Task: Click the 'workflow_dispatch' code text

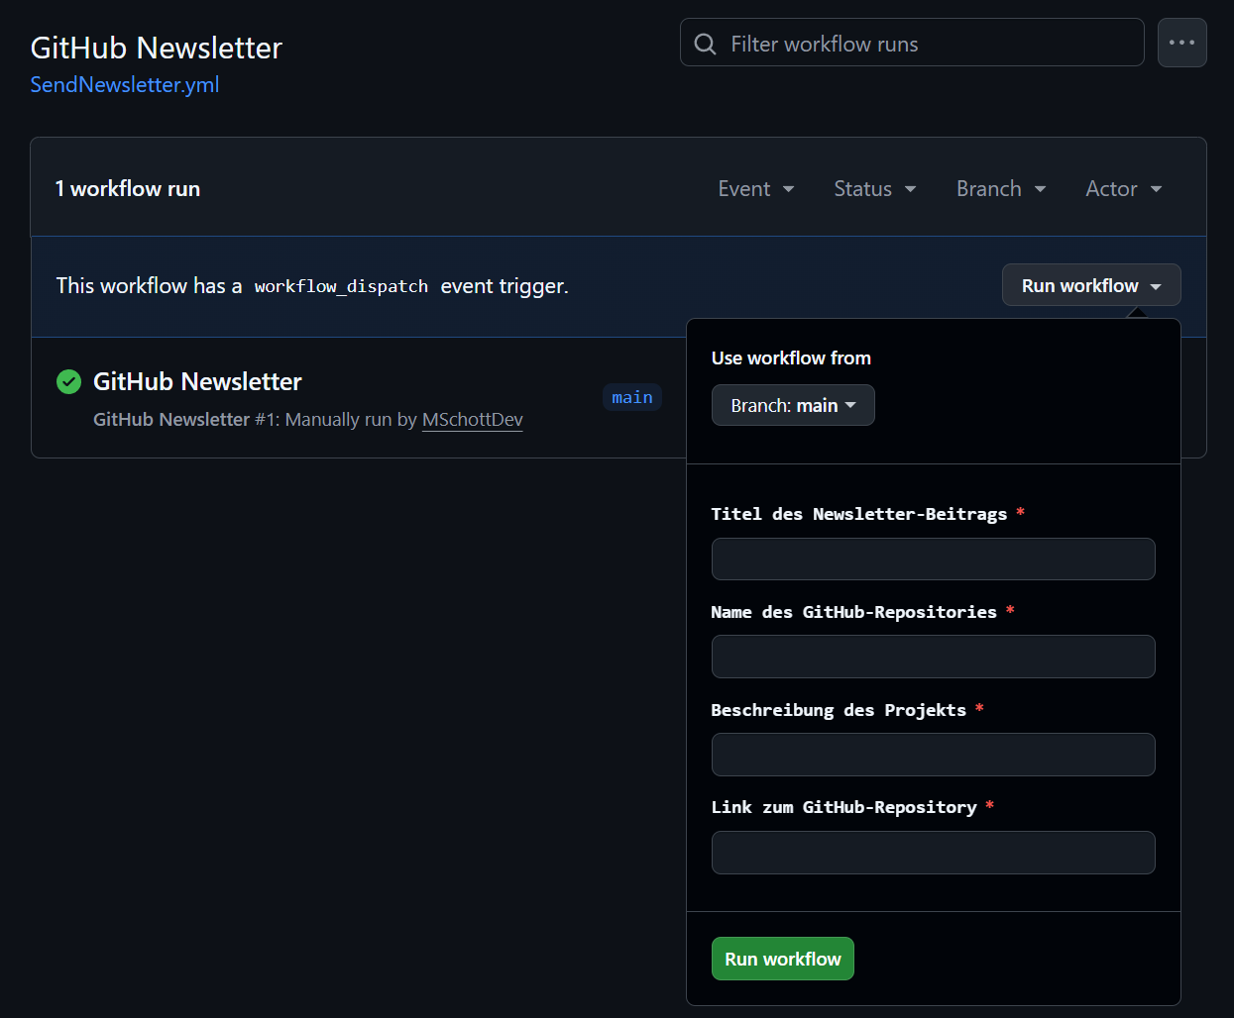Action: click(x=341, y=286)
